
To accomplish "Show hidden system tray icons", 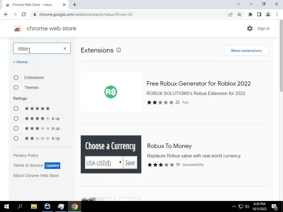I will pyautogui.click(x=234, y=206).
